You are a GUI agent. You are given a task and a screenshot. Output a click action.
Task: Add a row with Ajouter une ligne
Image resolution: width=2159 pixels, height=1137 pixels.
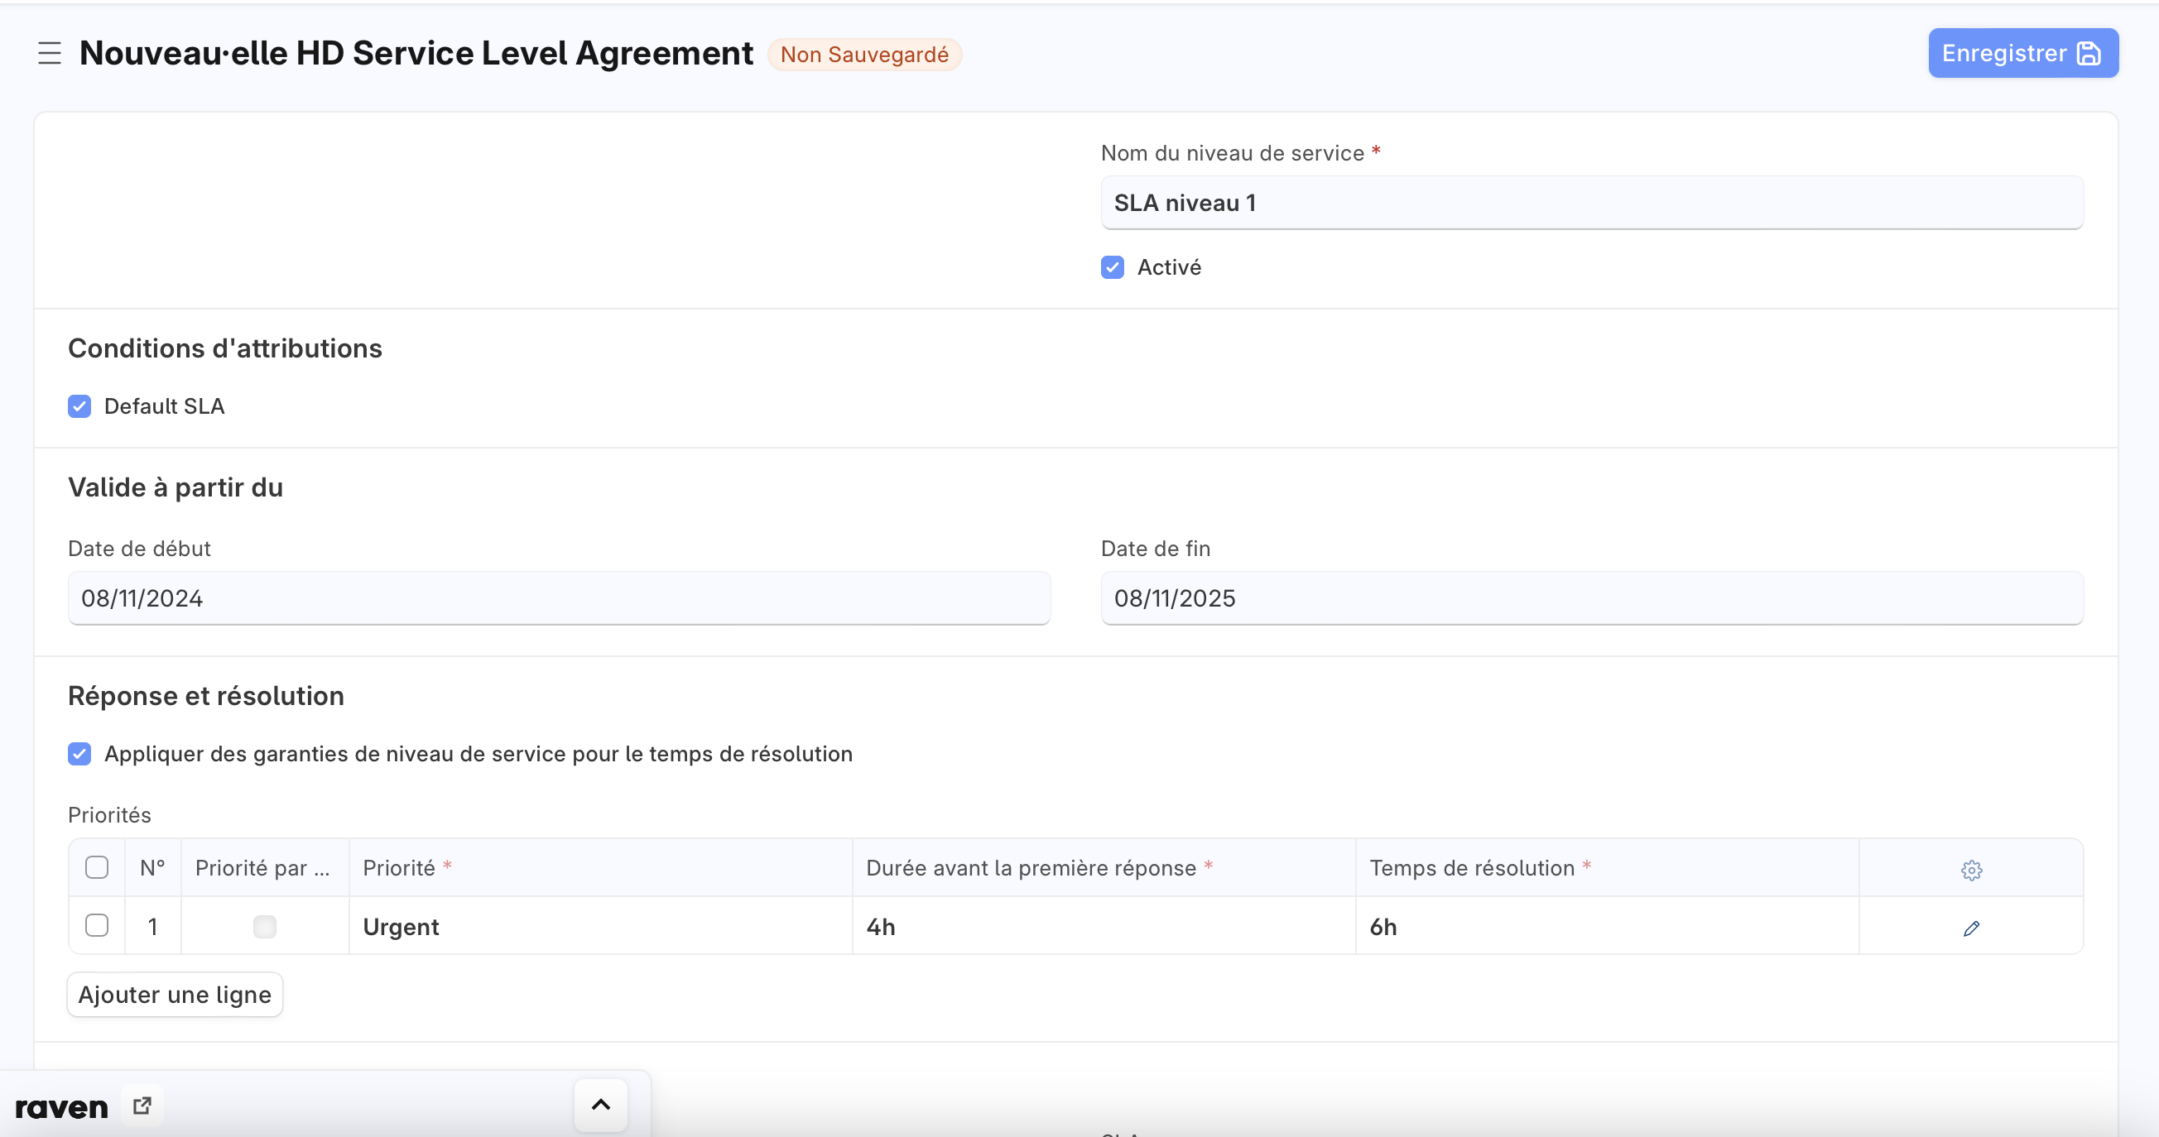[x=175, y=995]
